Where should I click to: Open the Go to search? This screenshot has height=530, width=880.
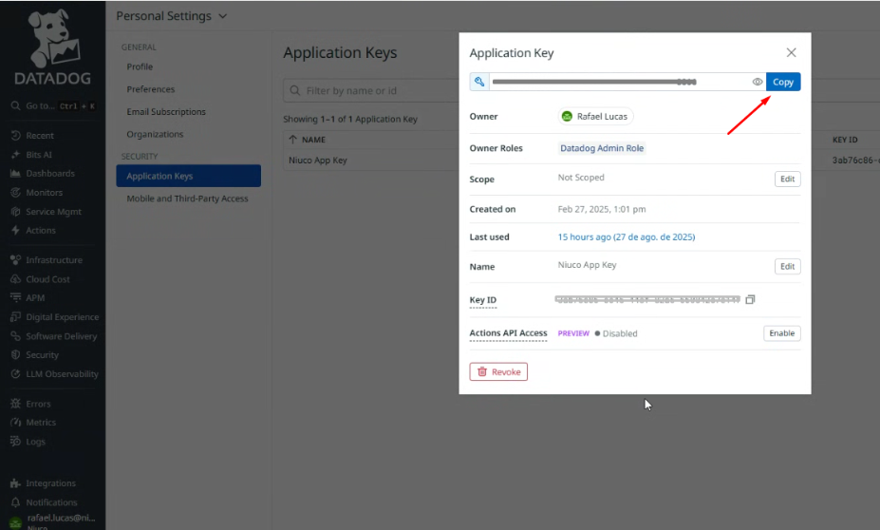[x=53, y=105]
